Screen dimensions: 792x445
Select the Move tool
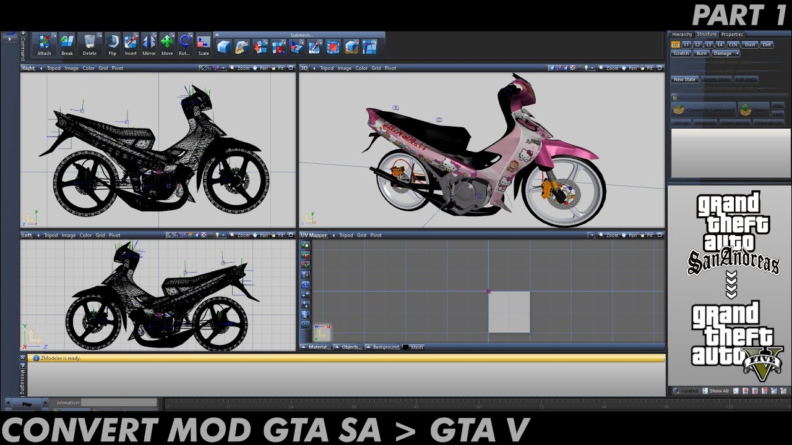point(167,44)
